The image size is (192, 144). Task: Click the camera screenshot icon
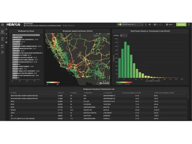[x=155, y=25]
